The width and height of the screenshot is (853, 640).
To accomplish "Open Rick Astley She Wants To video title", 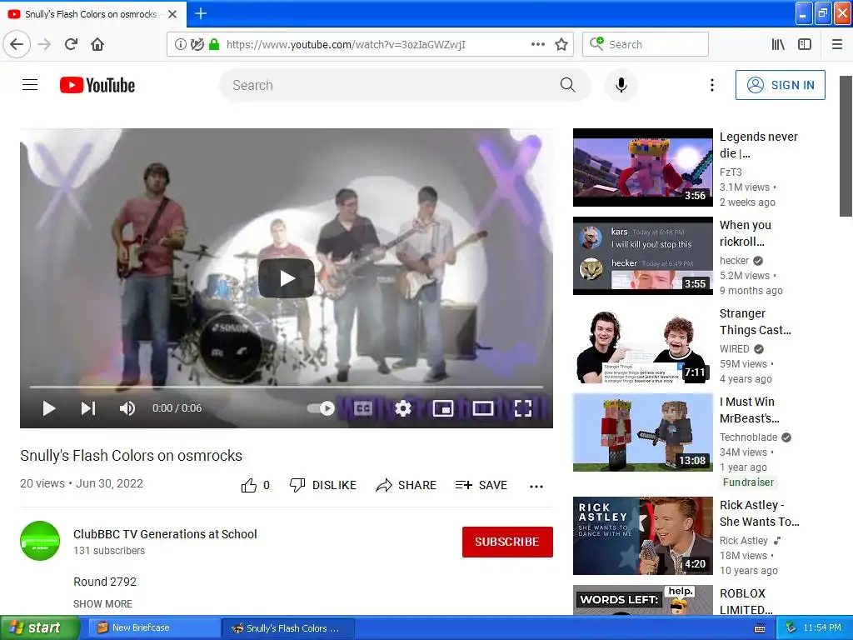I will coord(759,513).
